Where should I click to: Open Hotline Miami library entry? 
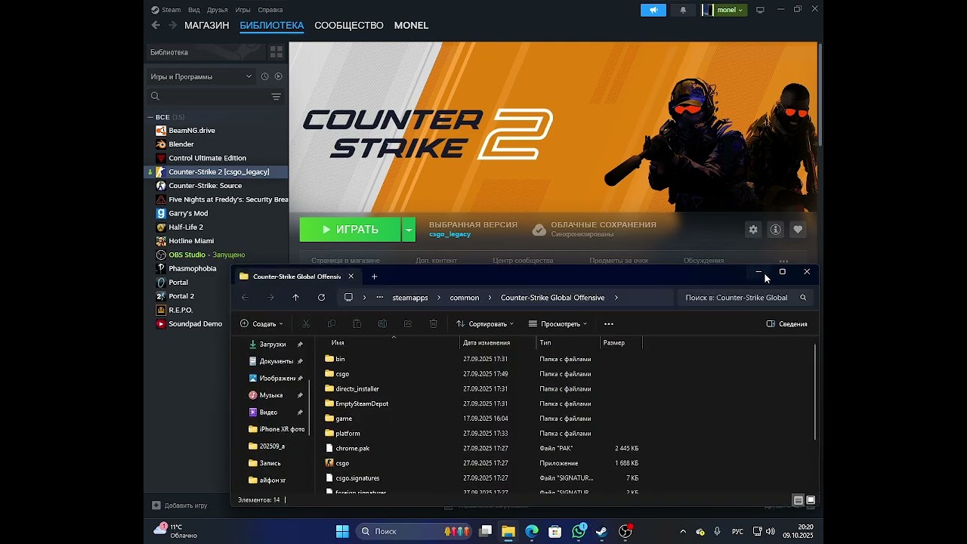point(191,241)
